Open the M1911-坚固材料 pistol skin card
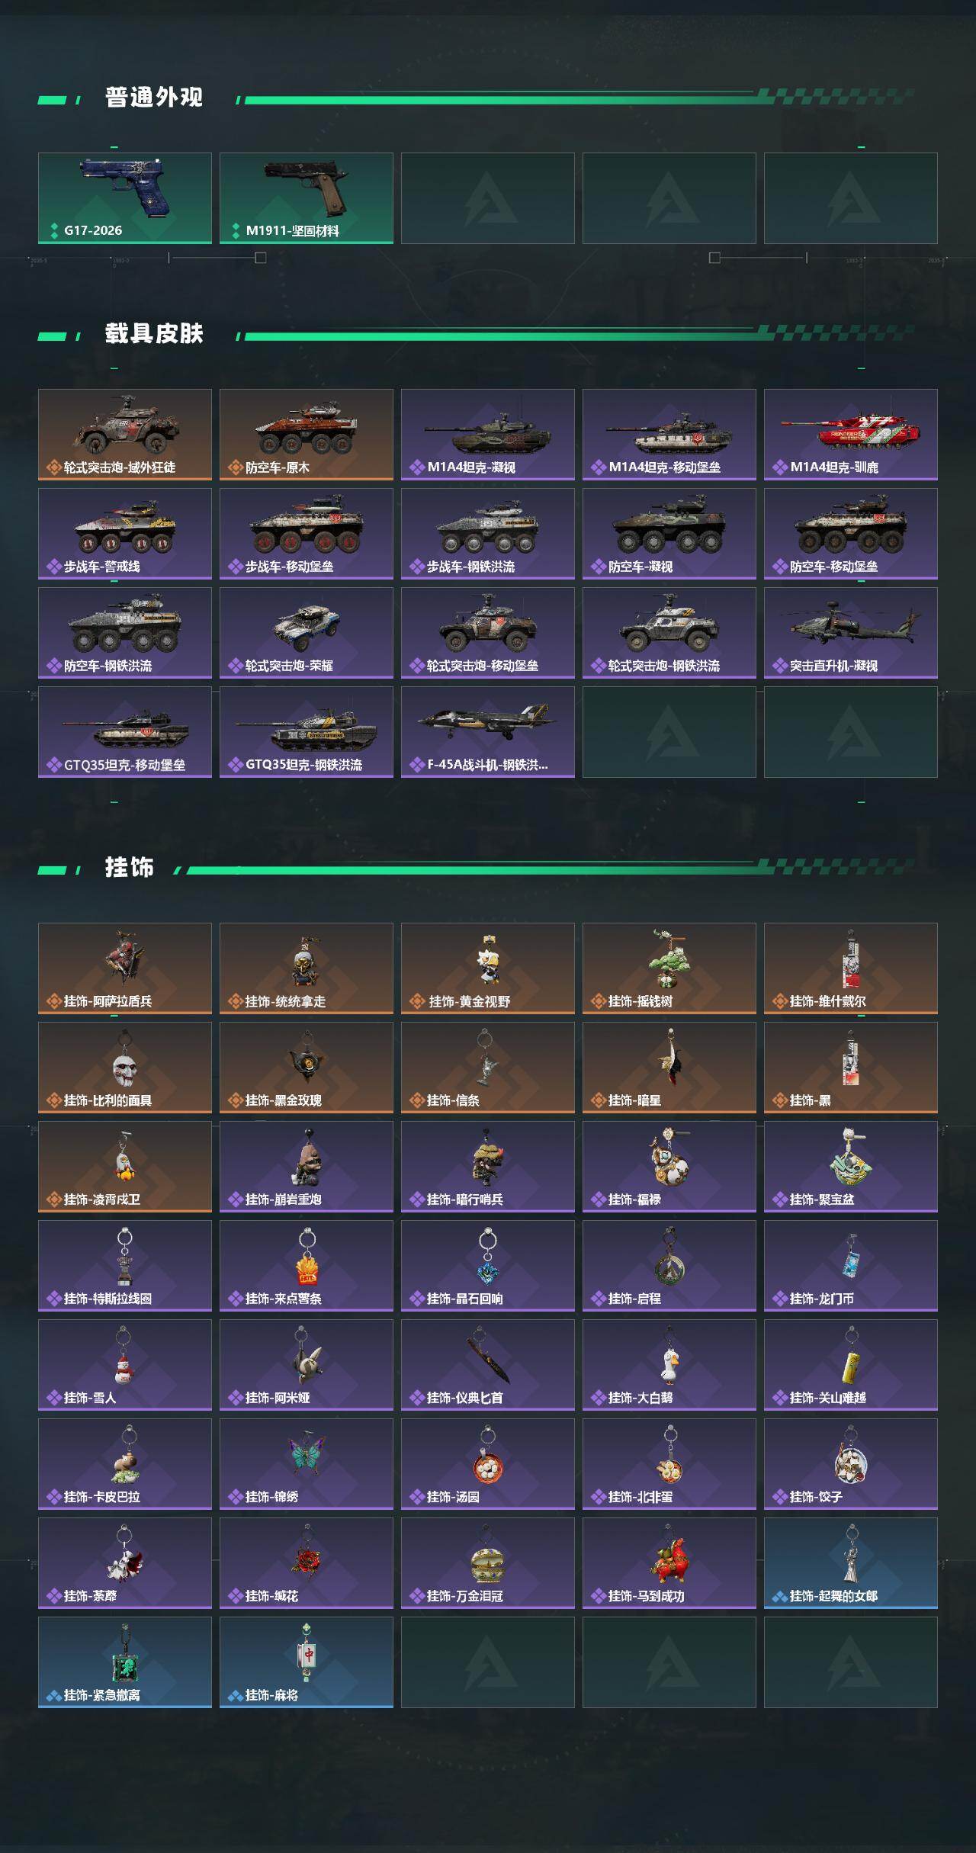Image resolution: width=976 pixels, height=1853 pixels. pos(307,198)
